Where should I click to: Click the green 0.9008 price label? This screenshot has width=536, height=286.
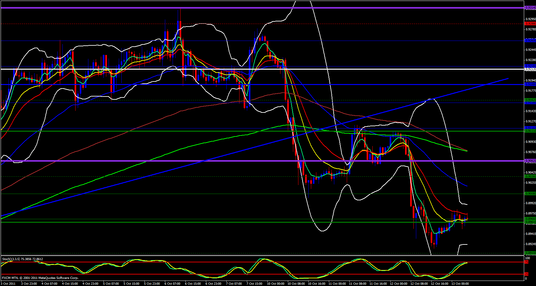[x=530, y=193]
